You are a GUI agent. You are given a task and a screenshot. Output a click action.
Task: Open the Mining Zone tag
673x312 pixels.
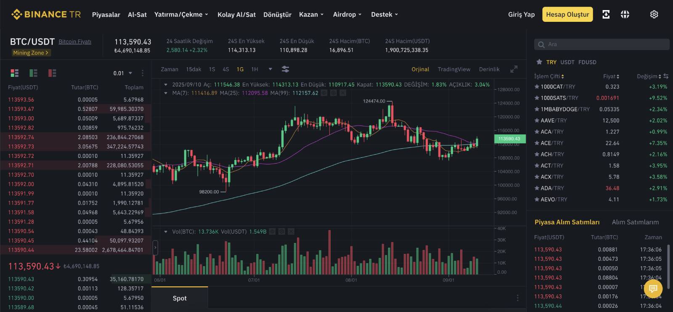31,53
